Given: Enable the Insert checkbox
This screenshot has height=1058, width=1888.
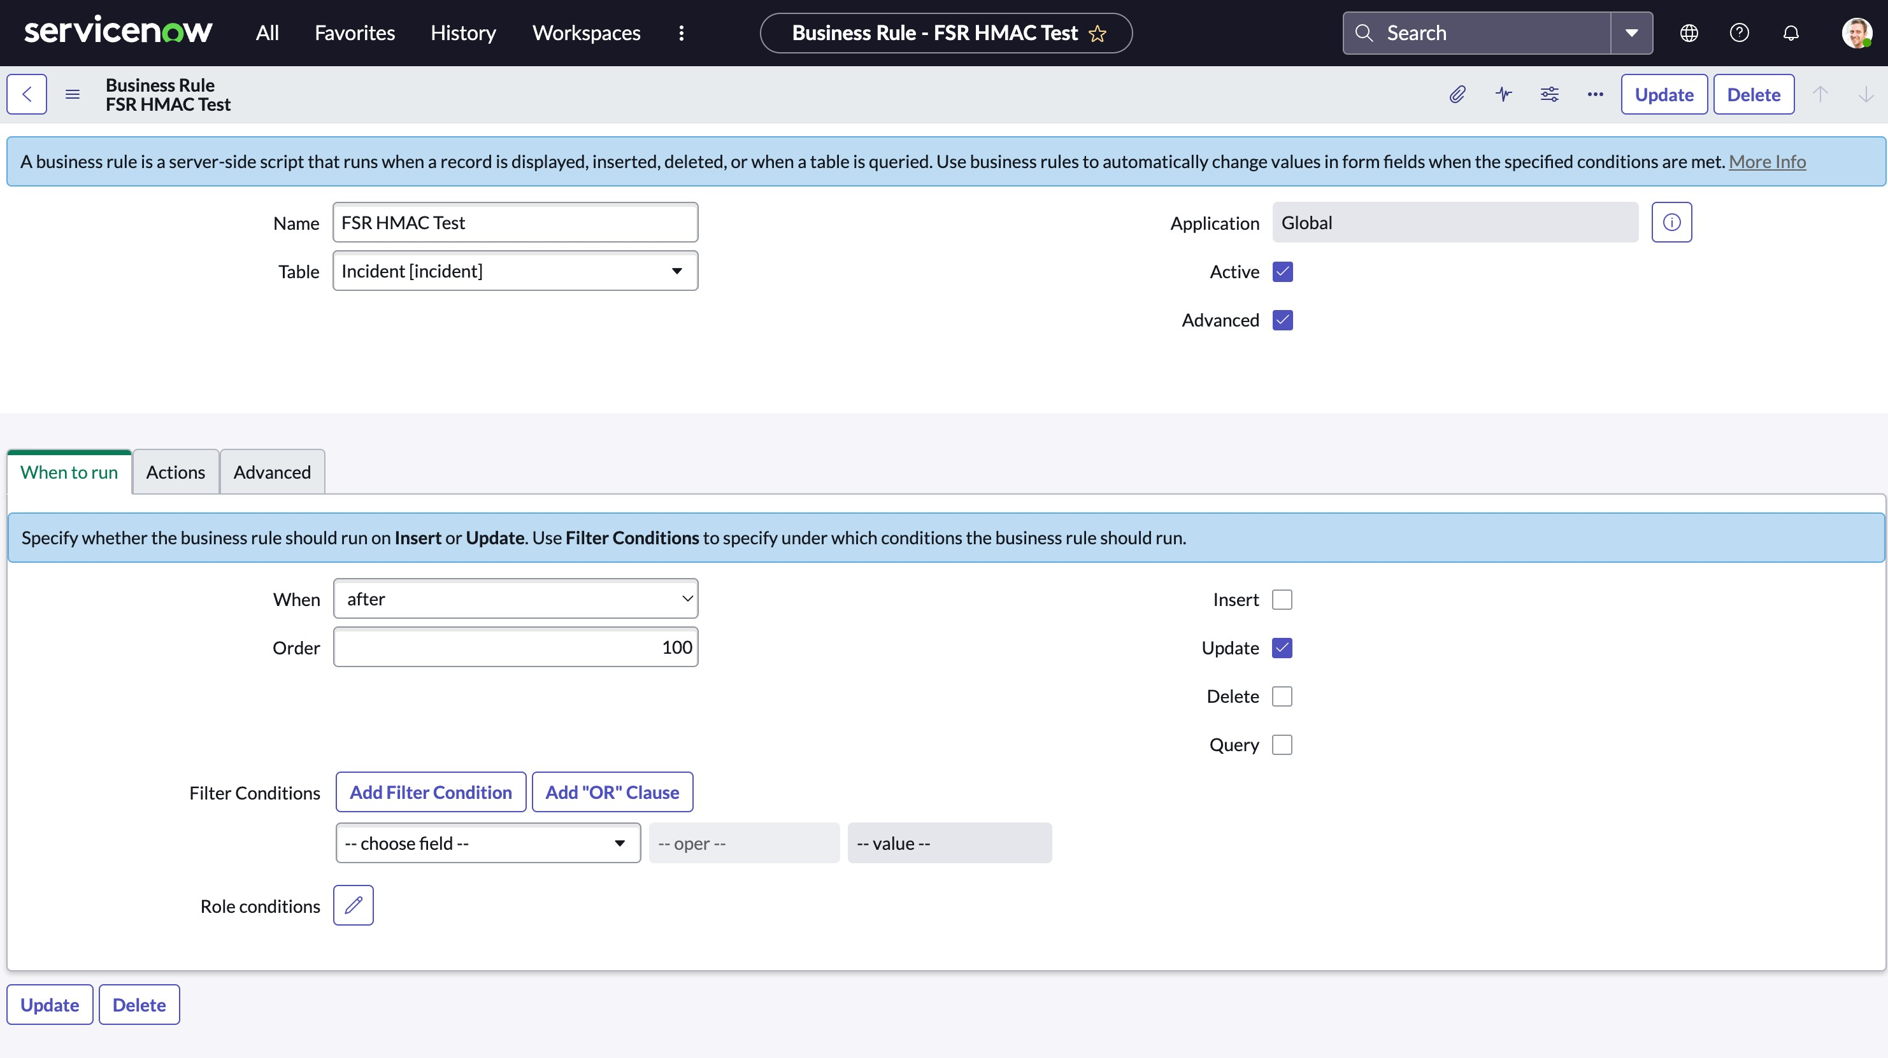Looking at the screenshot, I should point(1282,599).
